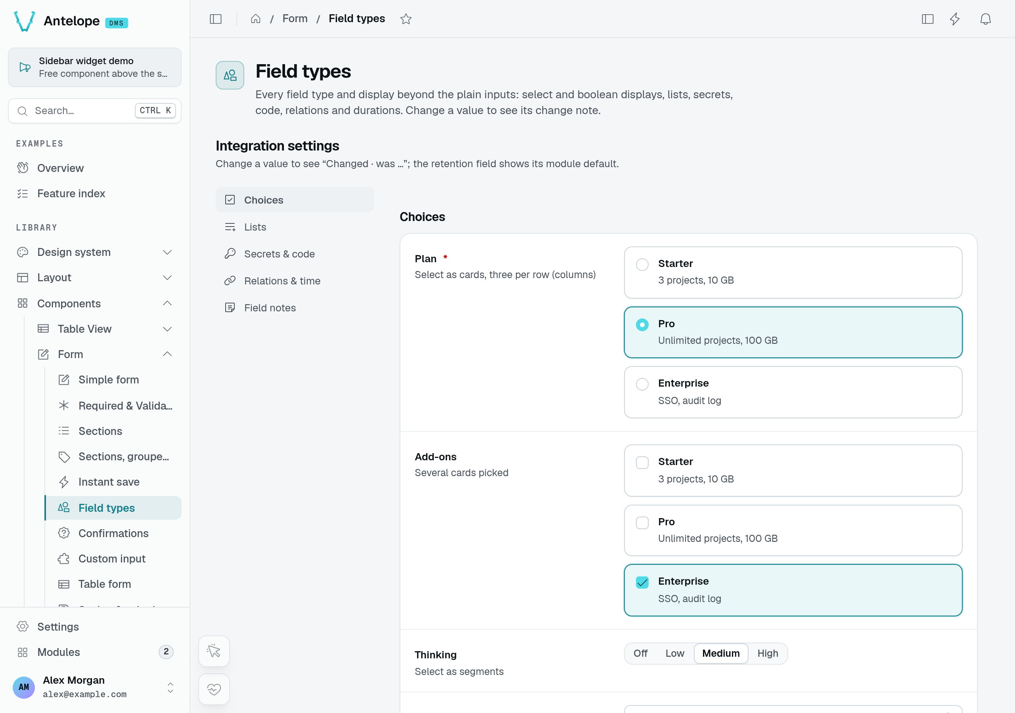Image resolution: width=1015 pixels, height=713 pixels.
Task: Open the Form breadcrumb link
Action: 295,19
